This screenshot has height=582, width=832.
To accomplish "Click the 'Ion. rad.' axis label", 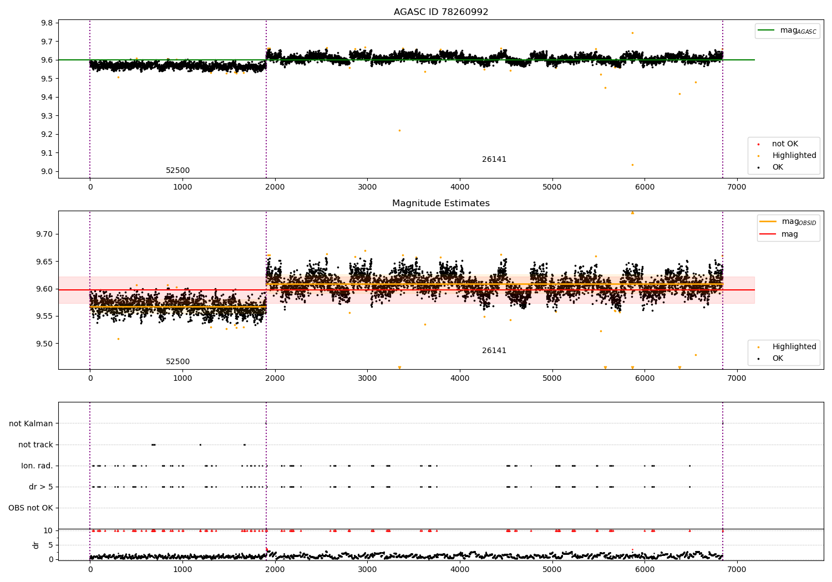I will 37,466.
